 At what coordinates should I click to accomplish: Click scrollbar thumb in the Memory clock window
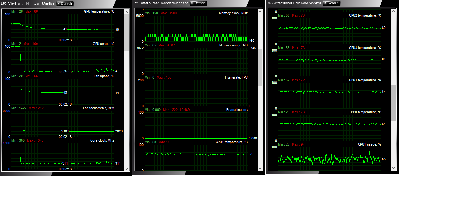click(260, 68)
